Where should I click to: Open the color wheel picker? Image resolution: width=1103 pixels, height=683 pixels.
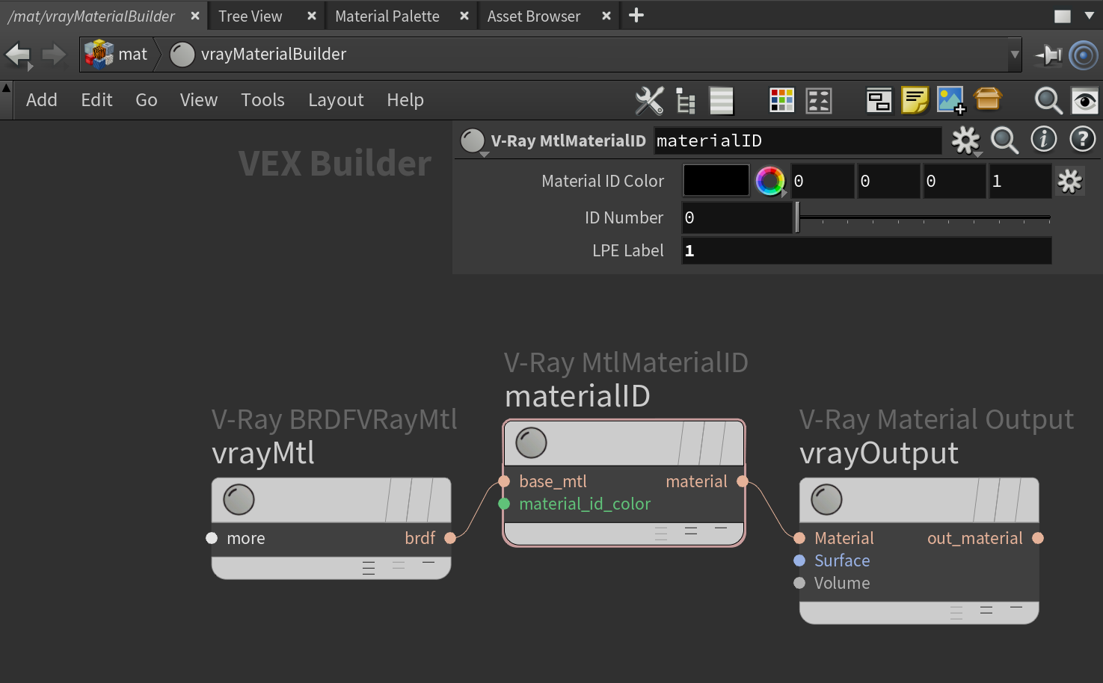770,181
